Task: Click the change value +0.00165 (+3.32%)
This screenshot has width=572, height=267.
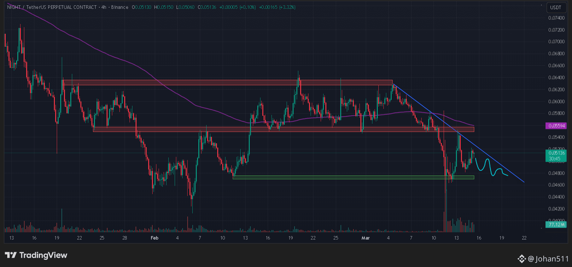Action: tap(277, 7)
